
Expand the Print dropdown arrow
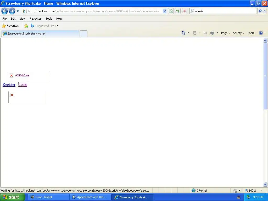coord(217,33)
